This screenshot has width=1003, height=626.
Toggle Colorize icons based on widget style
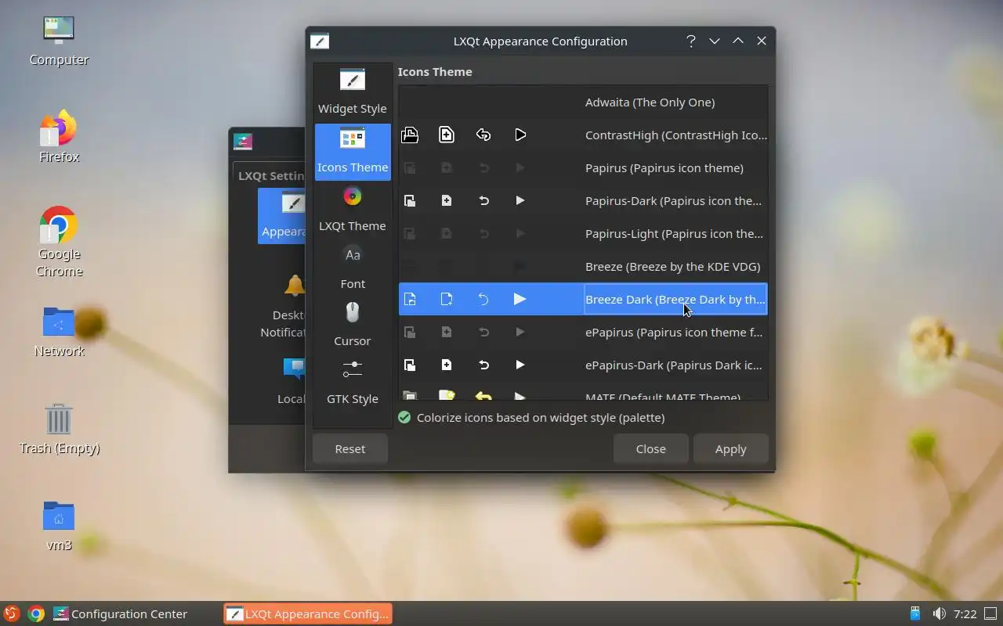click(x=532, y=417)
